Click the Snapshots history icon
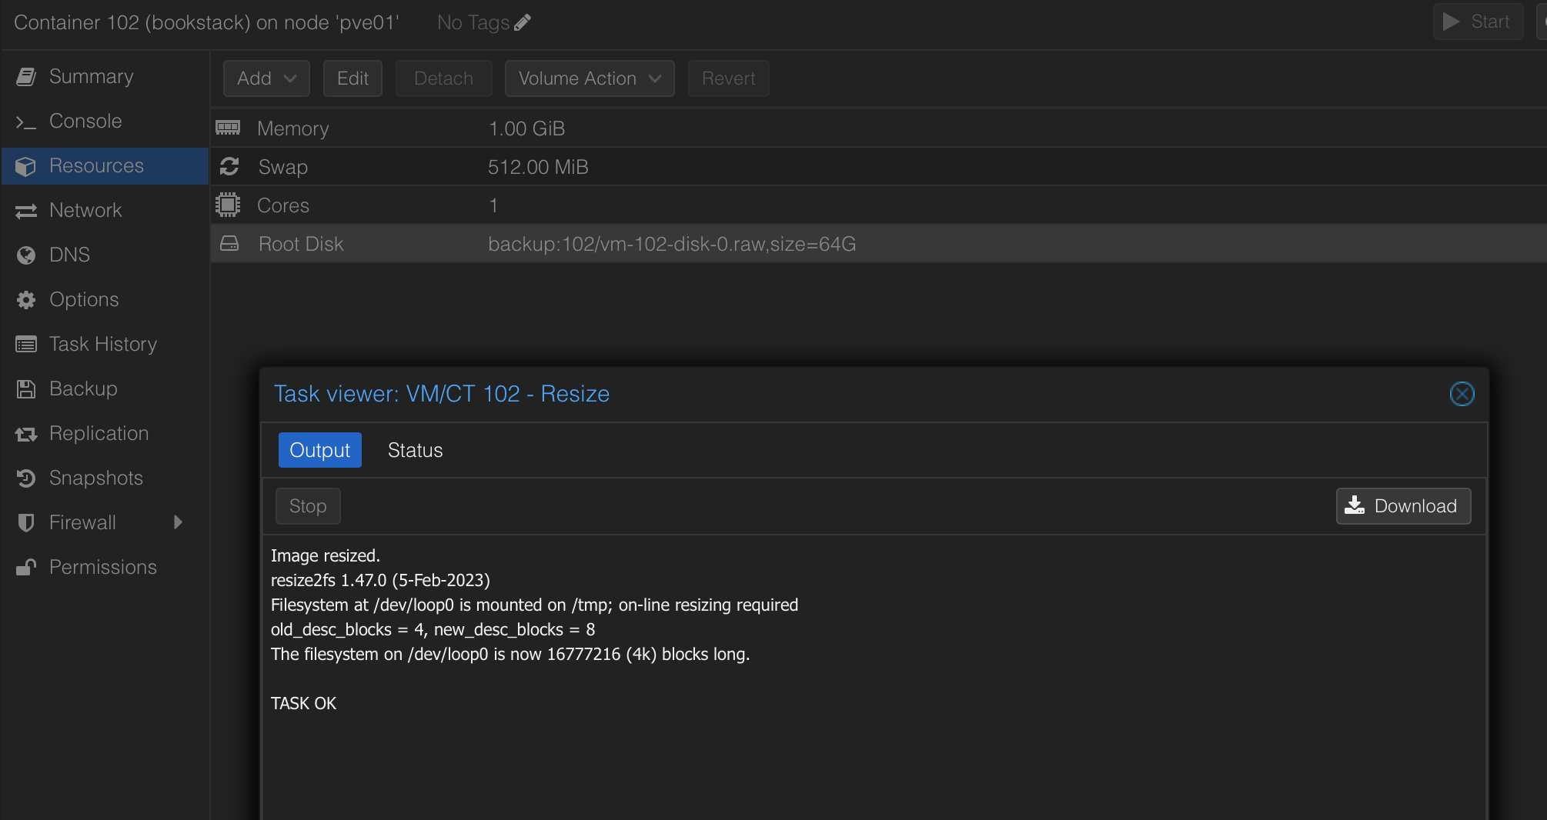 click(26, 478)
